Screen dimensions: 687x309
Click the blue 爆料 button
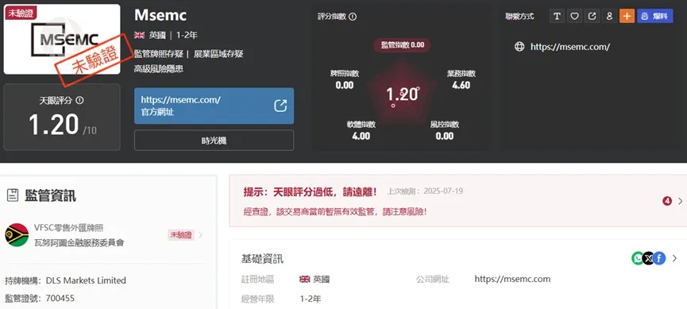[x=655, y=16]
